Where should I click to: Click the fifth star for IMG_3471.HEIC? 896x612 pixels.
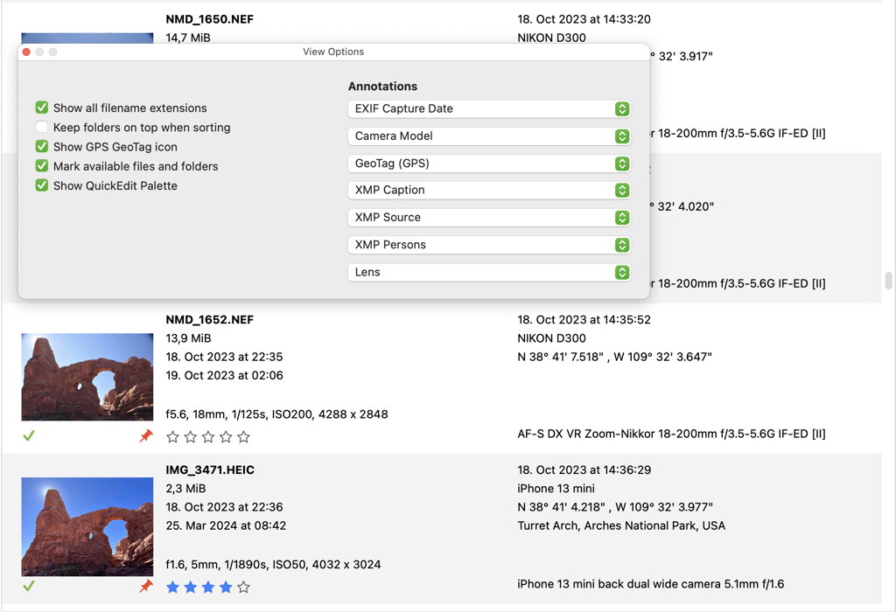pyautogui.click(x=243, y=588)
